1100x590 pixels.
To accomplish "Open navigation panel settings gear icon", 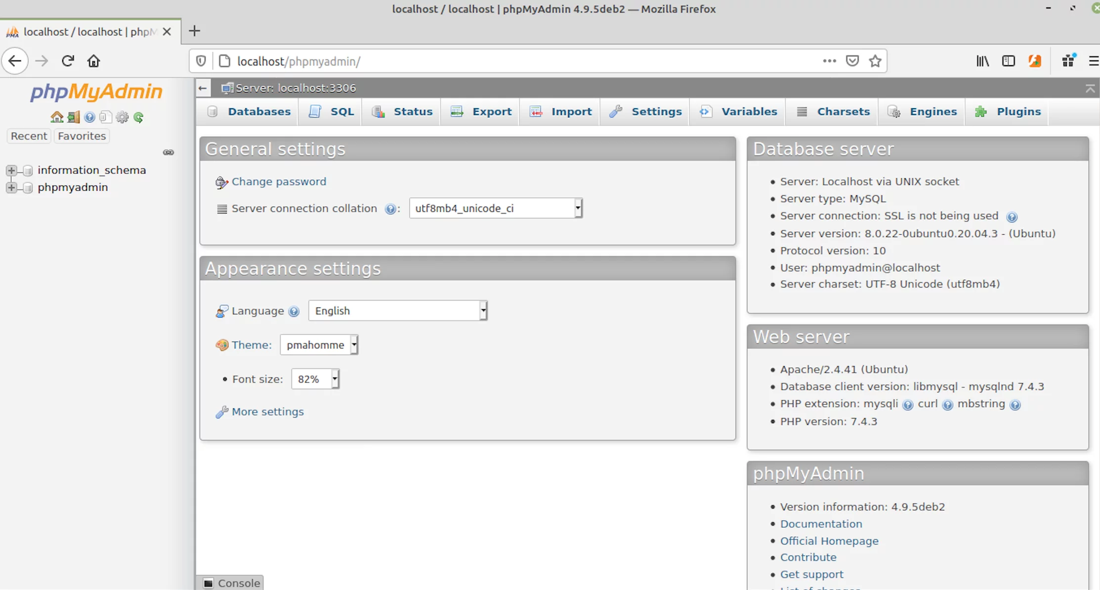I will point(122,117).
